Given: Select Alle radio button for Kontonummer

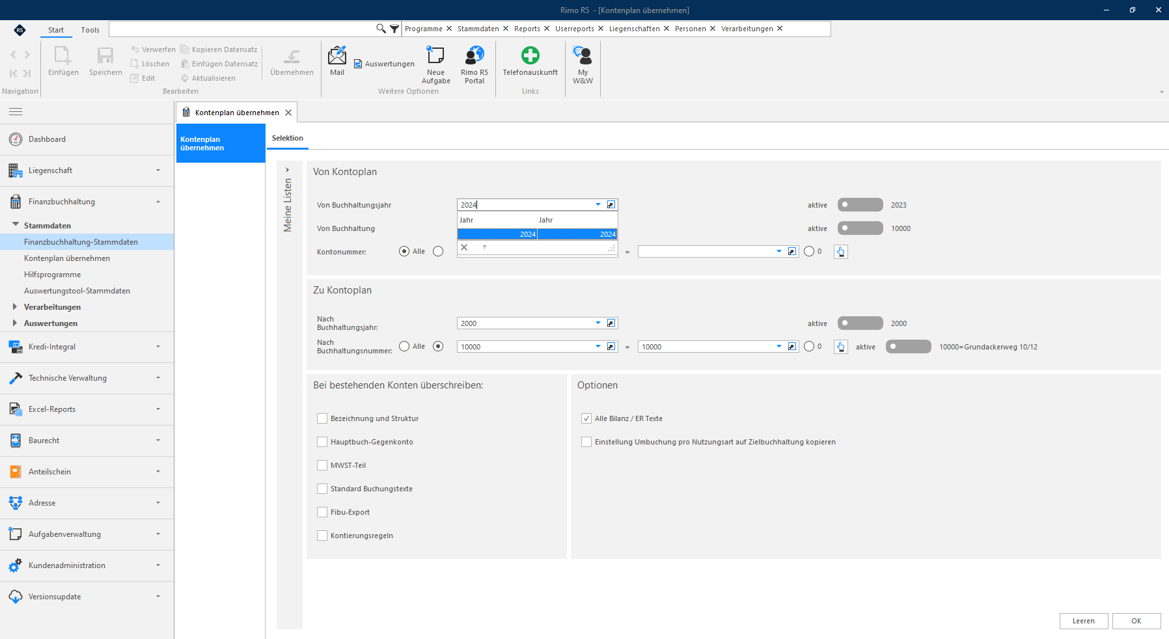Looking at the screenshot, I should tap(404, 251).
